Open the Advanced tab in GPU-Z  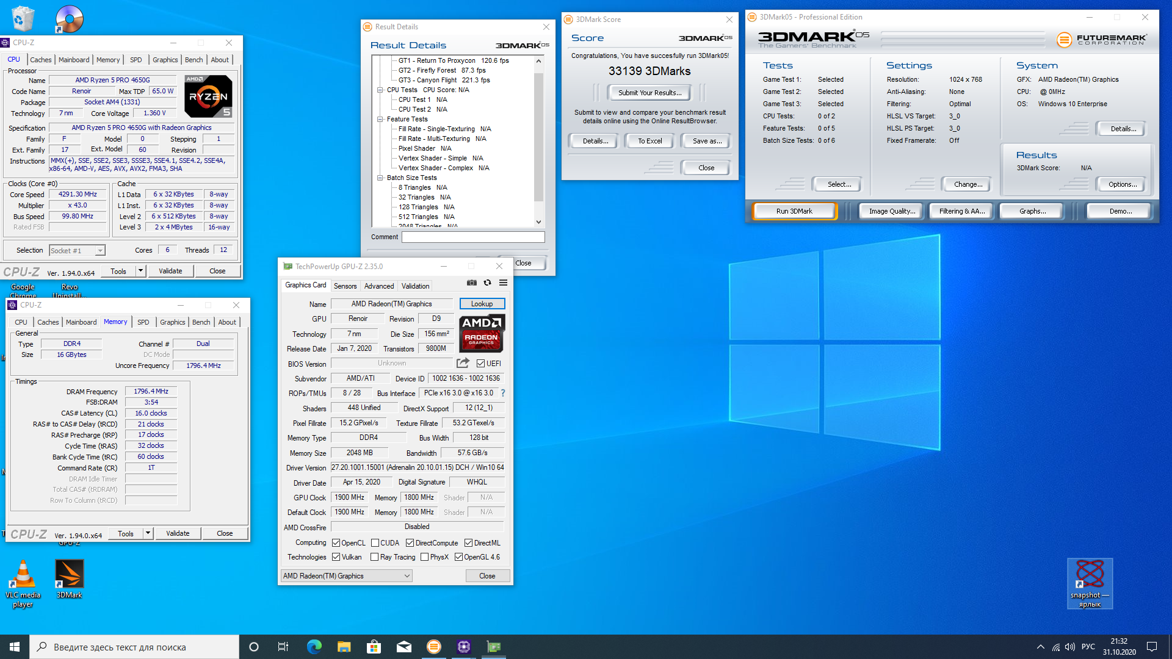(x=379, y=286)
